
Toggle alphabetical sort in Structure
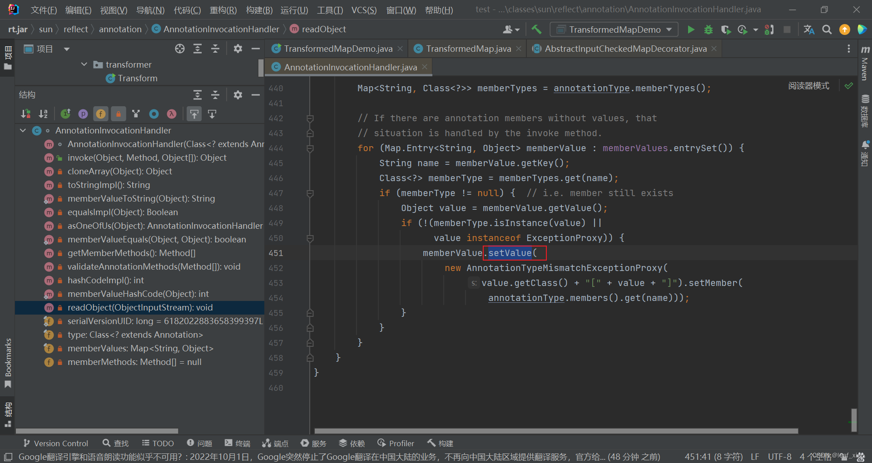[43, 114]
